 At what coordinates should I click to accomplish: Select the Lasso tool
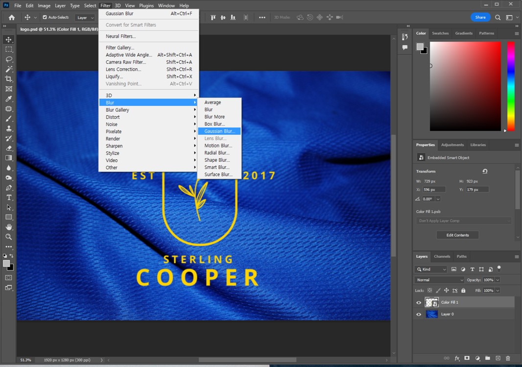tap(9, 59)
